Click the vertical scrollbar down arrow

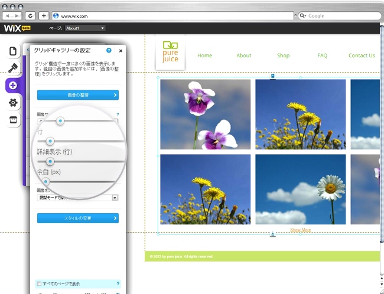tap(382, 284)
